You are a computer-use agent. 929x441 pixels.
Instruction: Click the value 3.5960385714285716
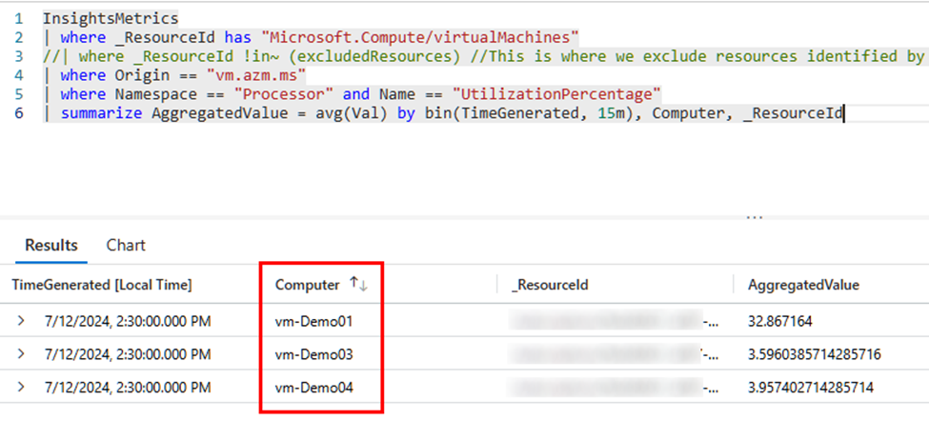pos(815,354)
